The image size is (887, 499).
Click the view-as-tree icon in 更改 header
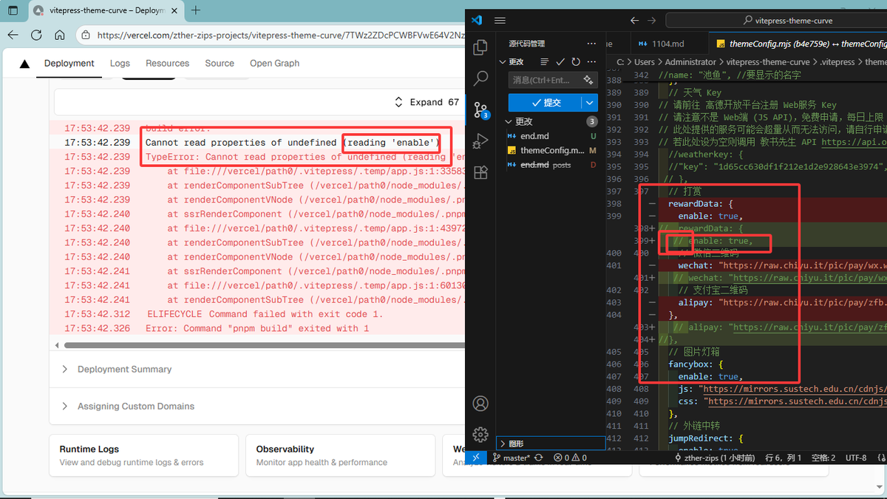point(545,62)
